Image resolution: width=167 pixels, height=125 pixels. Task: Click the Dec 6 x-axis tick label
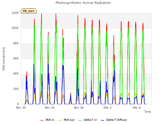[136, 108]
